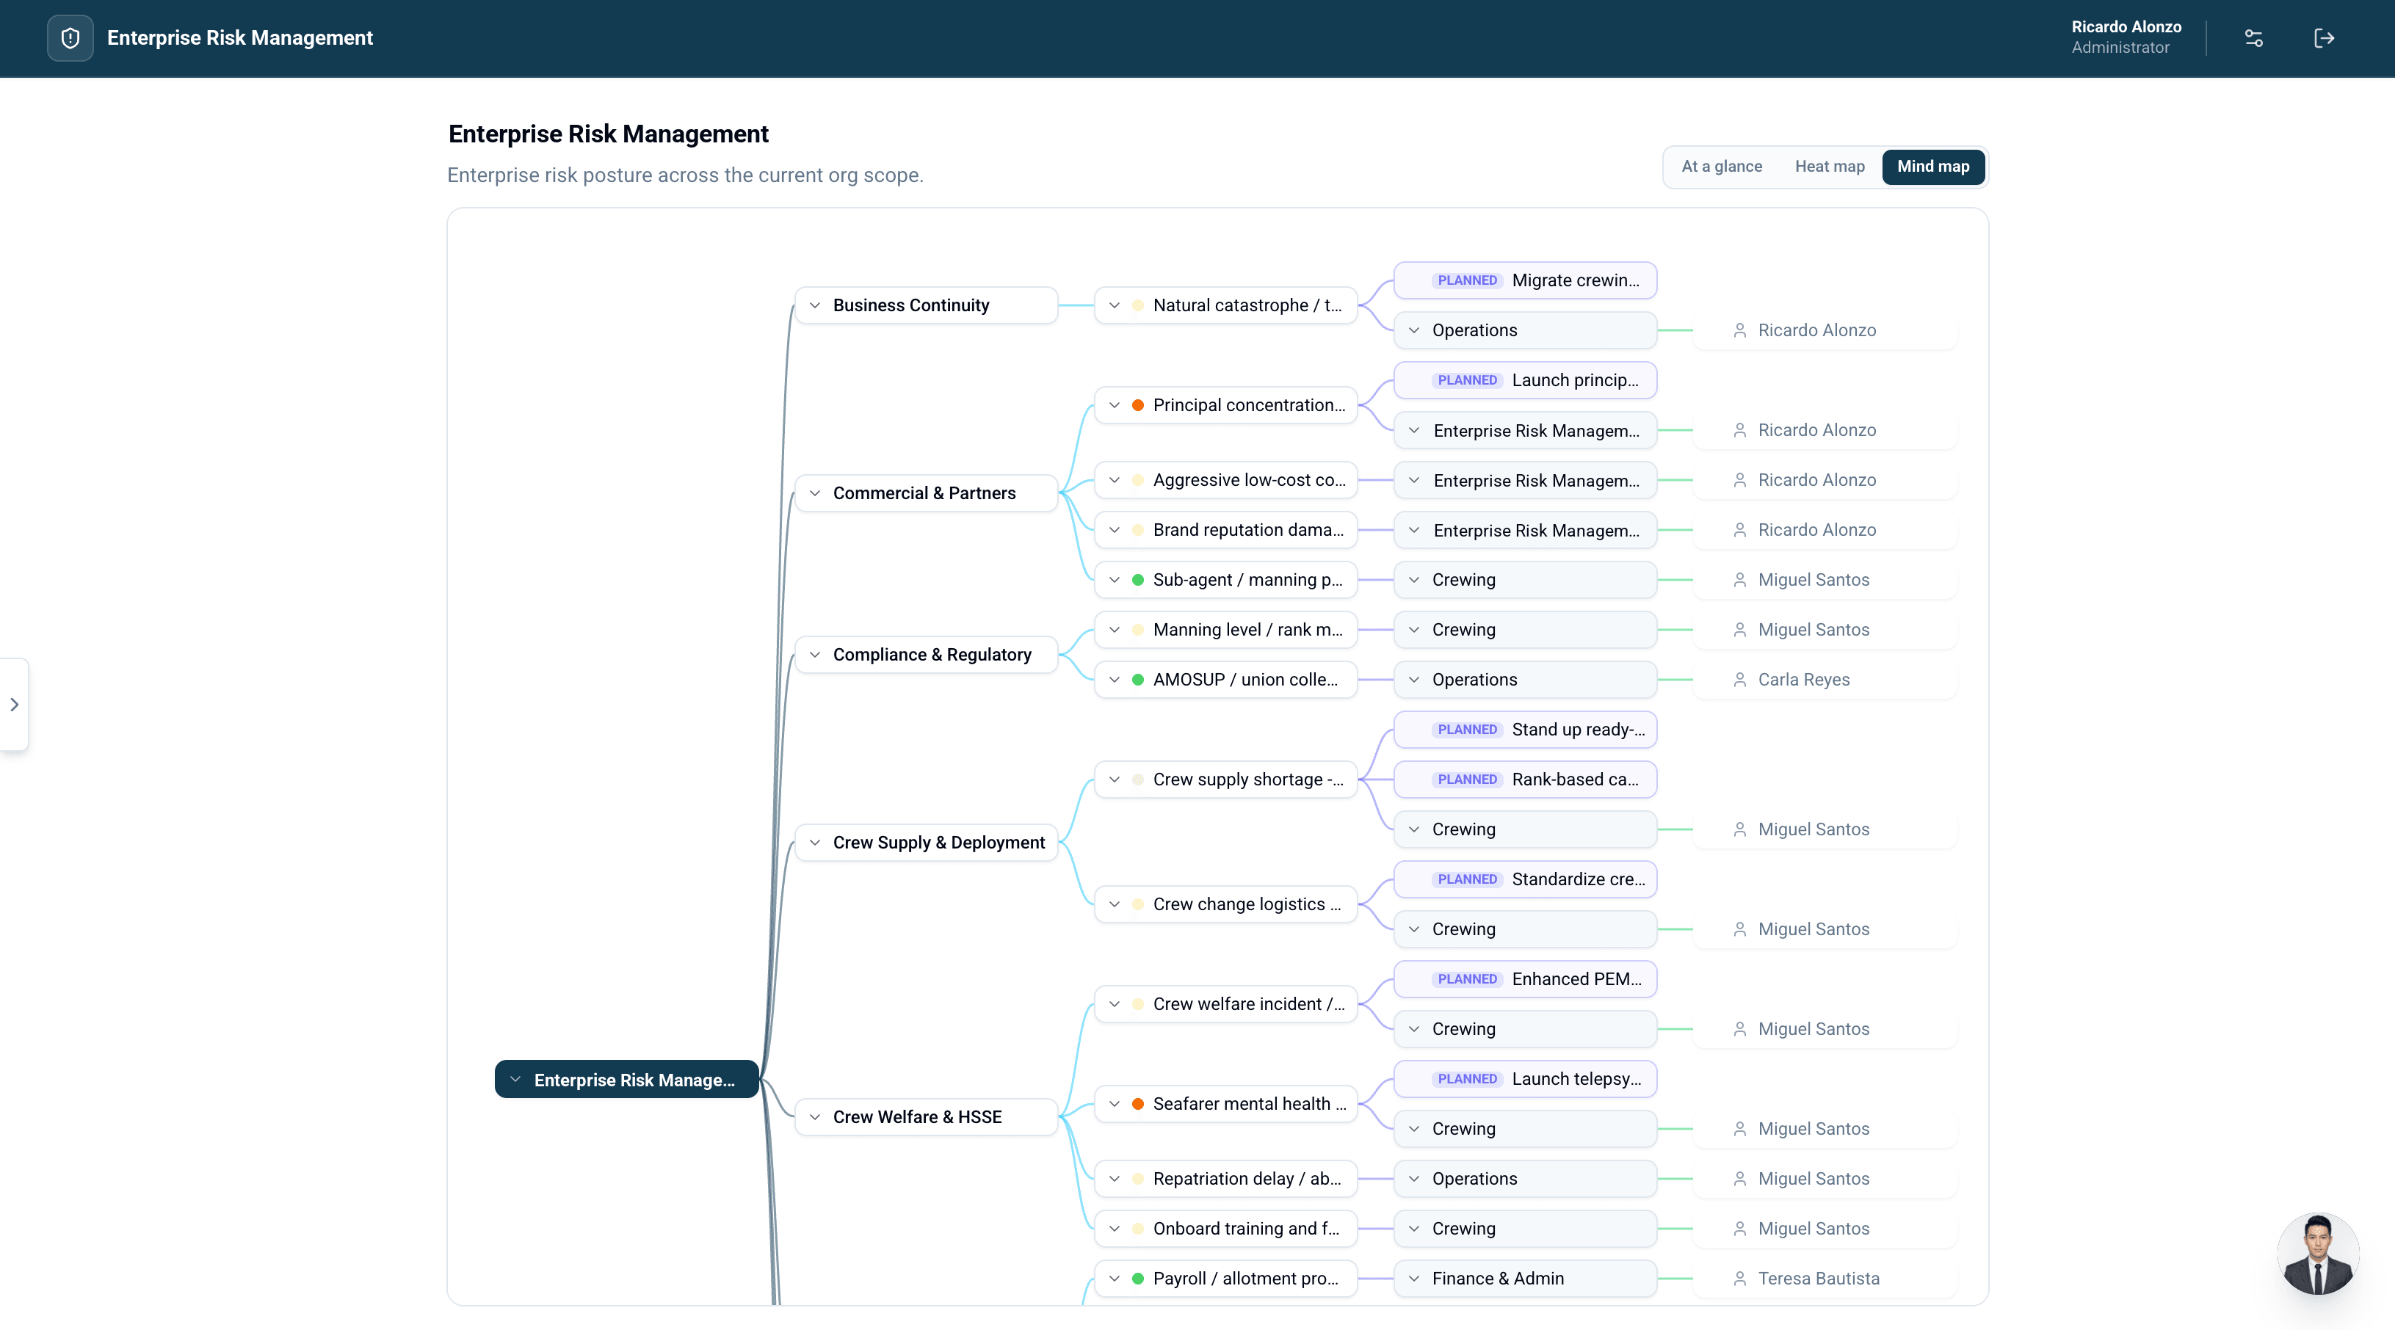This screenshot has width=2395, height=1330.
Task: Collapse the Crew Welfare & HSSE branch
Action: tap(814, 1116)
